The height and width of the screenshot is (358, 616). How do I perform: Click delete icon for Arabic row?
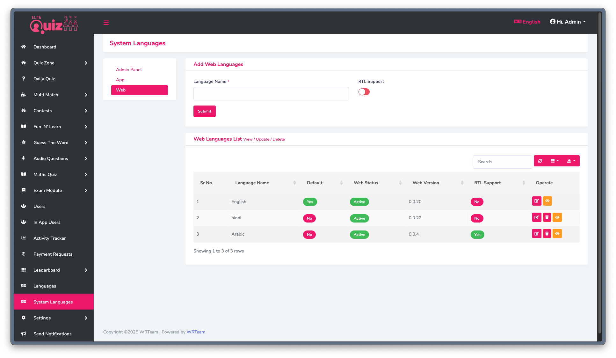[x=547, y=234]
